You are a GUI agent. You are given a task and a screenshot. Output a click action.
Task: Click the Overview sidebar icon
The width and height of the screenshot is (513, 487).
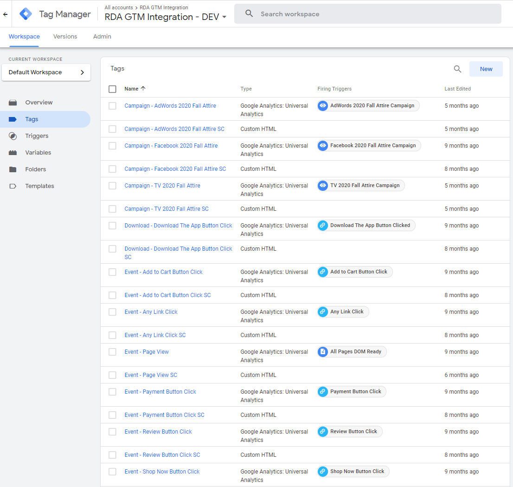[x=13, y=103]
